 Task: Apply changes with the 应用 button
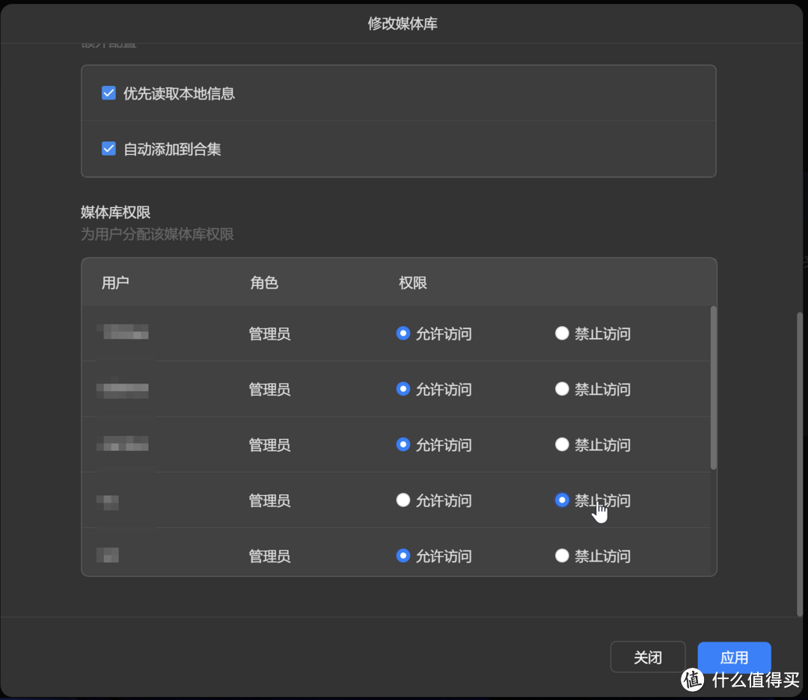(734, 657)
